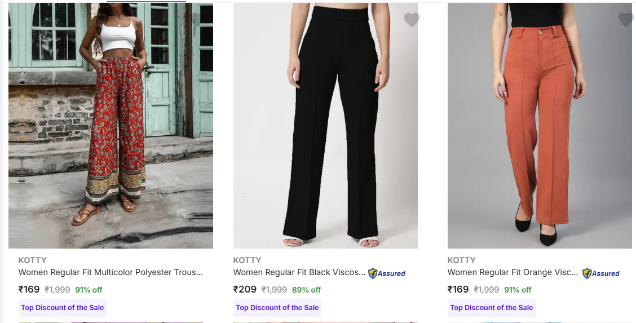Open the black high-waist trousers image
636x323 pixels.
click(325, 125)
